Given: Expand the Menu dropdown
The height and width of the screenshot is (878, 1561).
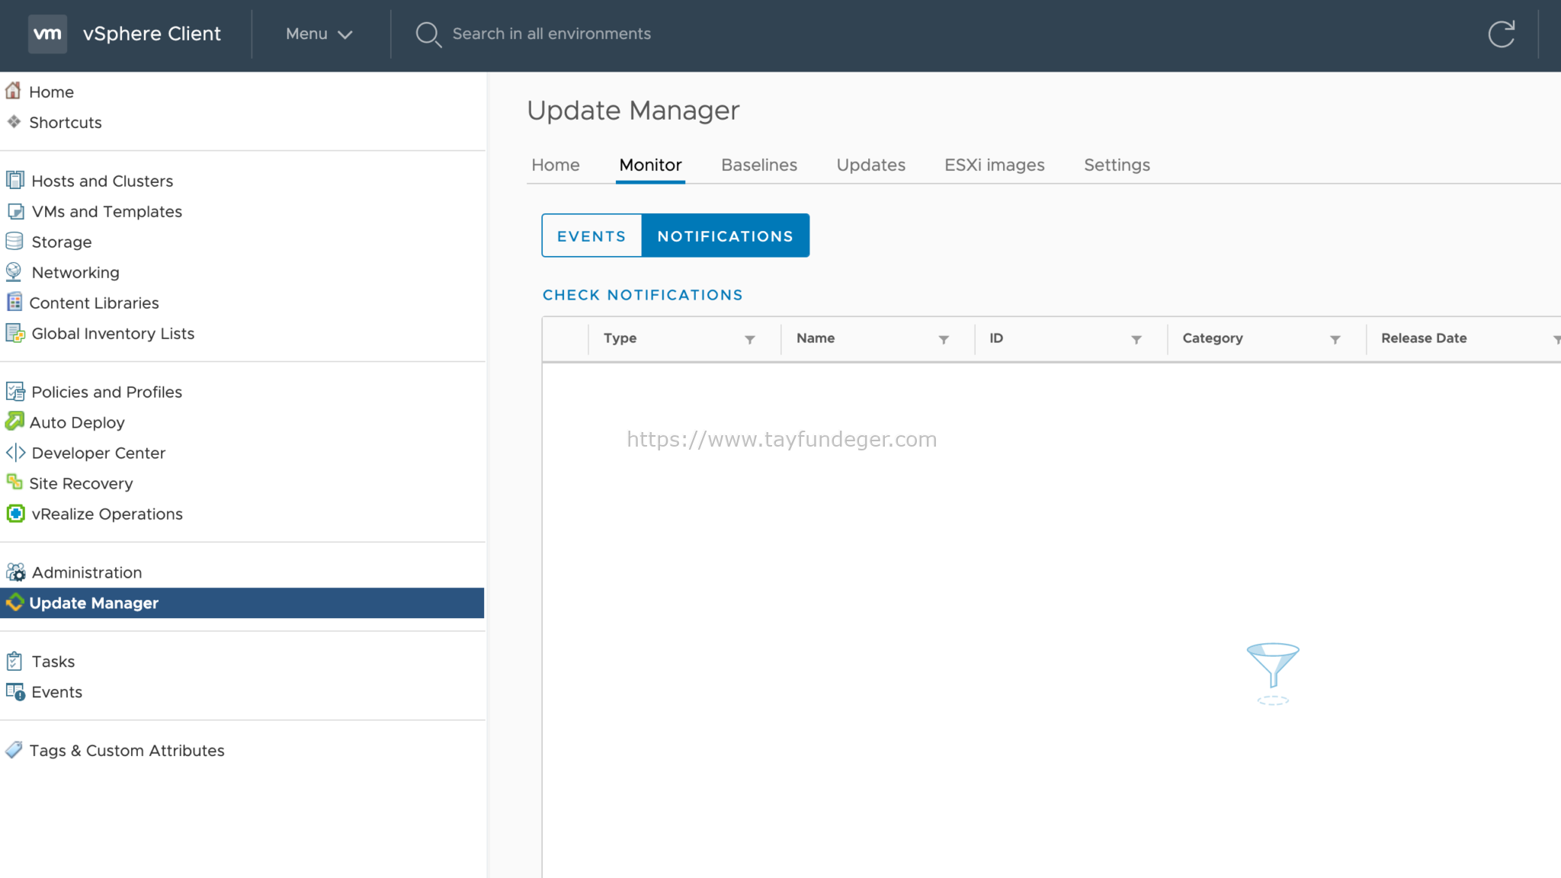Looking at the screenshot, I should pyautogui.click(x=318, y=34).
